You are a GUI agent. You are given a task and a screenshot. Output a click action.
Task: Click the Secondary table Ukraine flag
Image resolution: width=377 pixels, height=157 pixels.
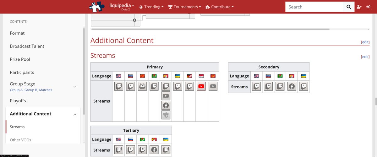click(303, 76)
